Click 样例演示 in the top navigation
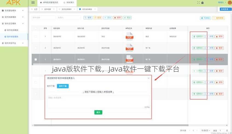The height and width of the screenshot is (134, 232). coord(69,2)
